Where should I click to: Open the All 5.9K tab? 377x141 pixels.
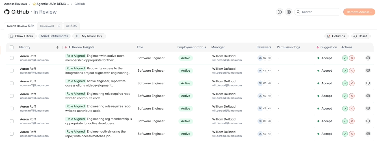[x=71, y=26]
